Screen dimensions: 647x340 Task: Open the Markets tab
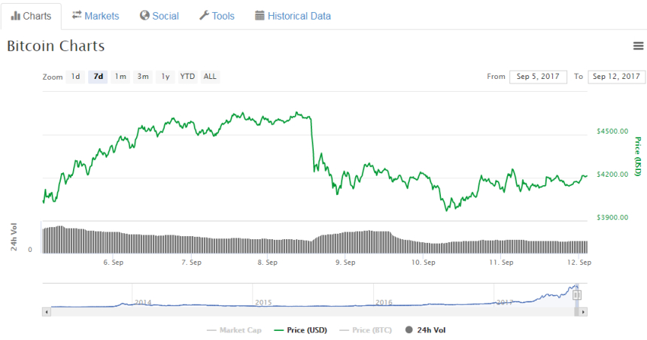pyautogui.click(x=96, y=16)
